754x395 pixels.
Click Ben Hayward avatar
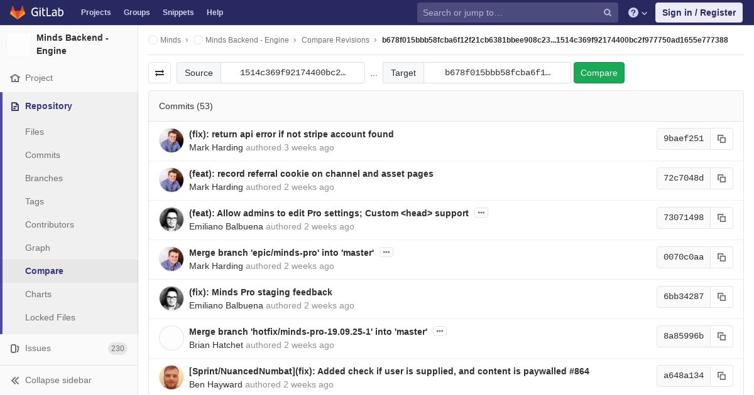point(172,377)
